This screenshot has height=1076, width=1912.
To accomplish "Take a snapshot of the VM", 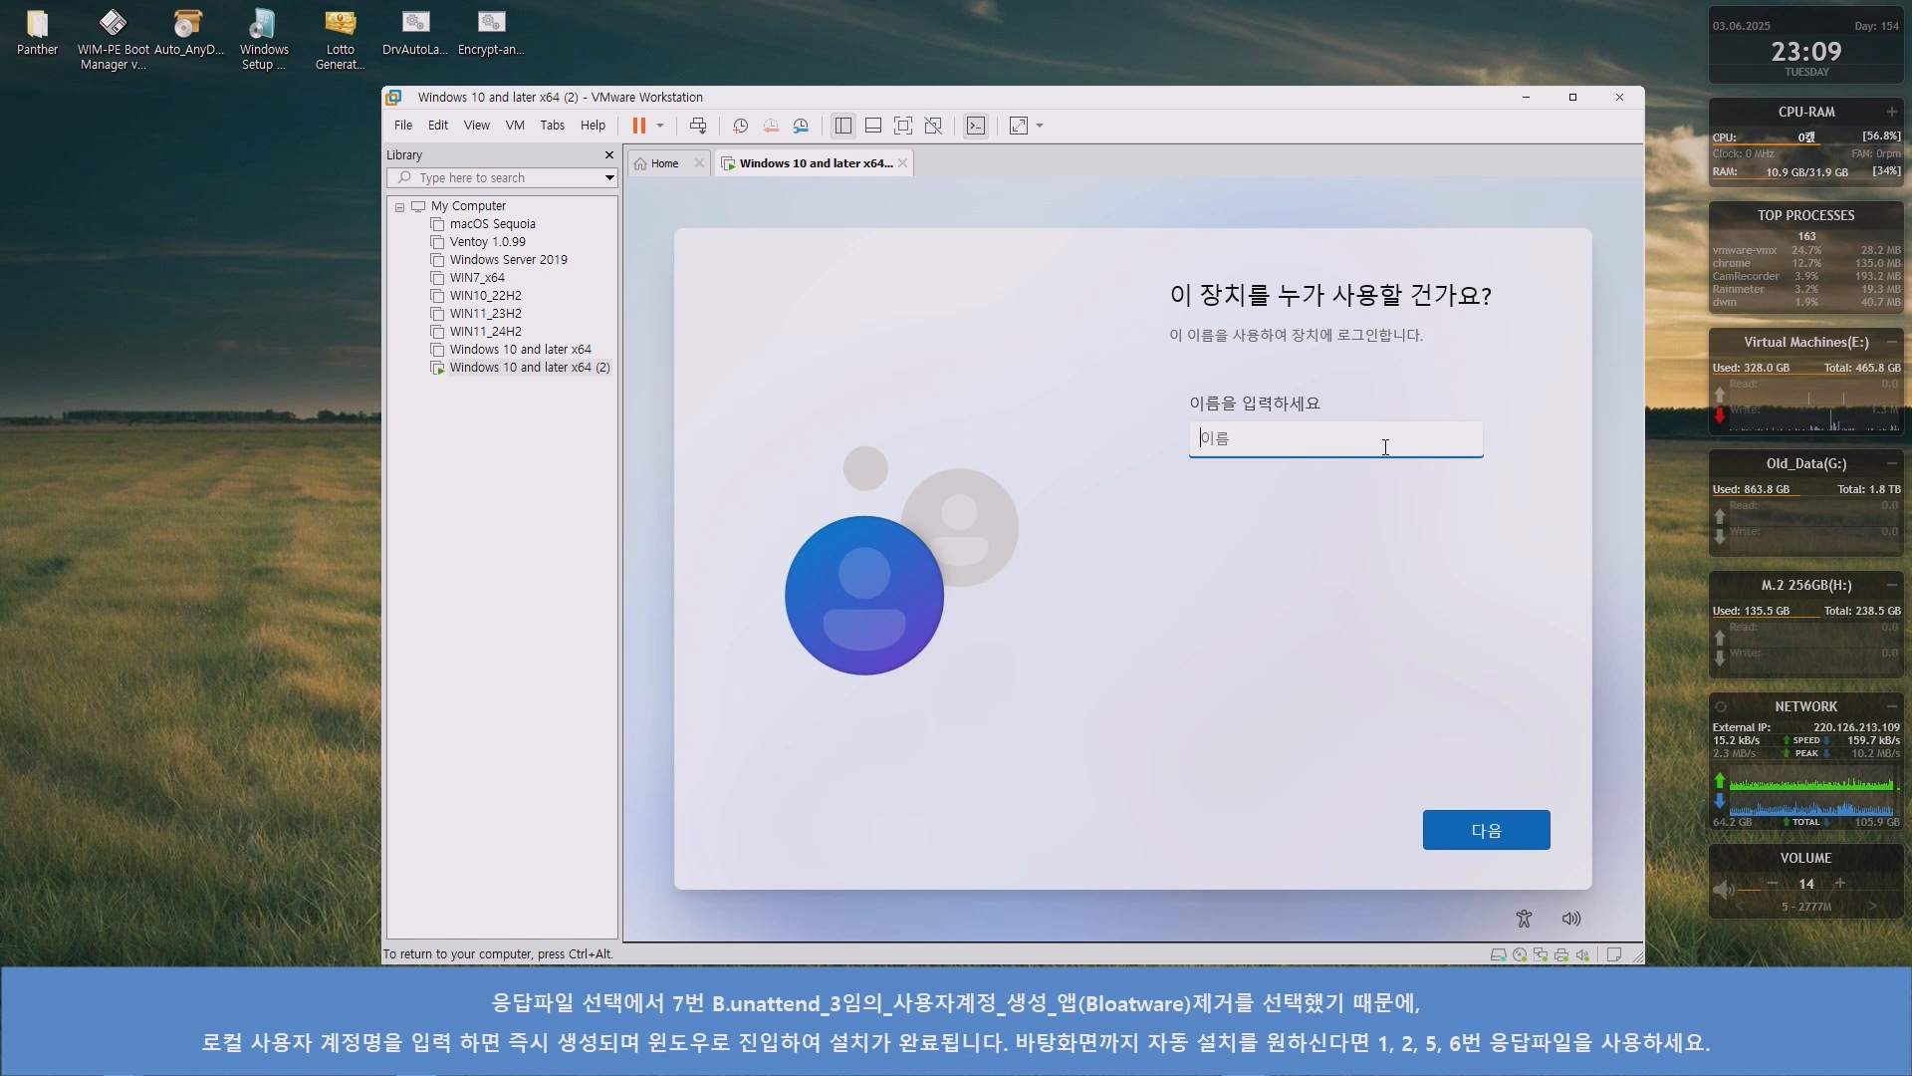I will click(740, 126).
